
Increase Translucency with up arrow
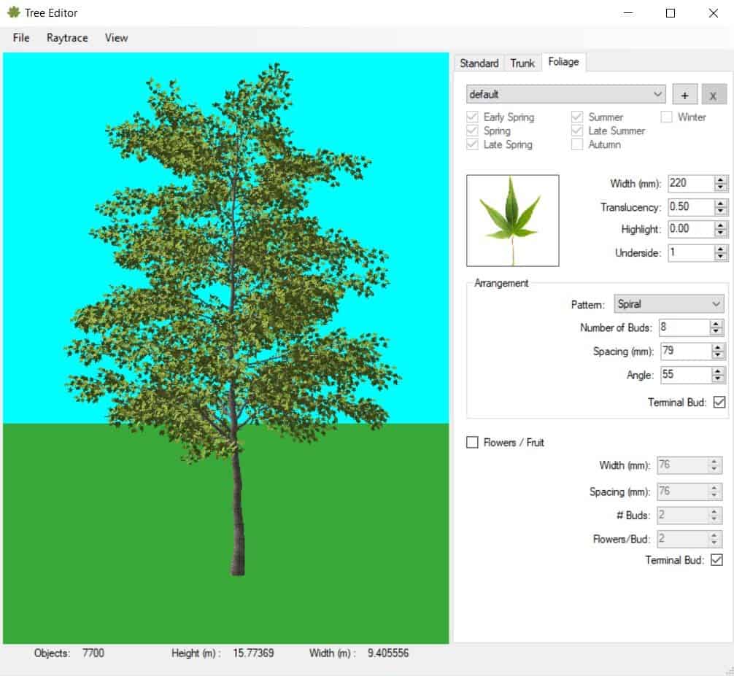point(721,203)
